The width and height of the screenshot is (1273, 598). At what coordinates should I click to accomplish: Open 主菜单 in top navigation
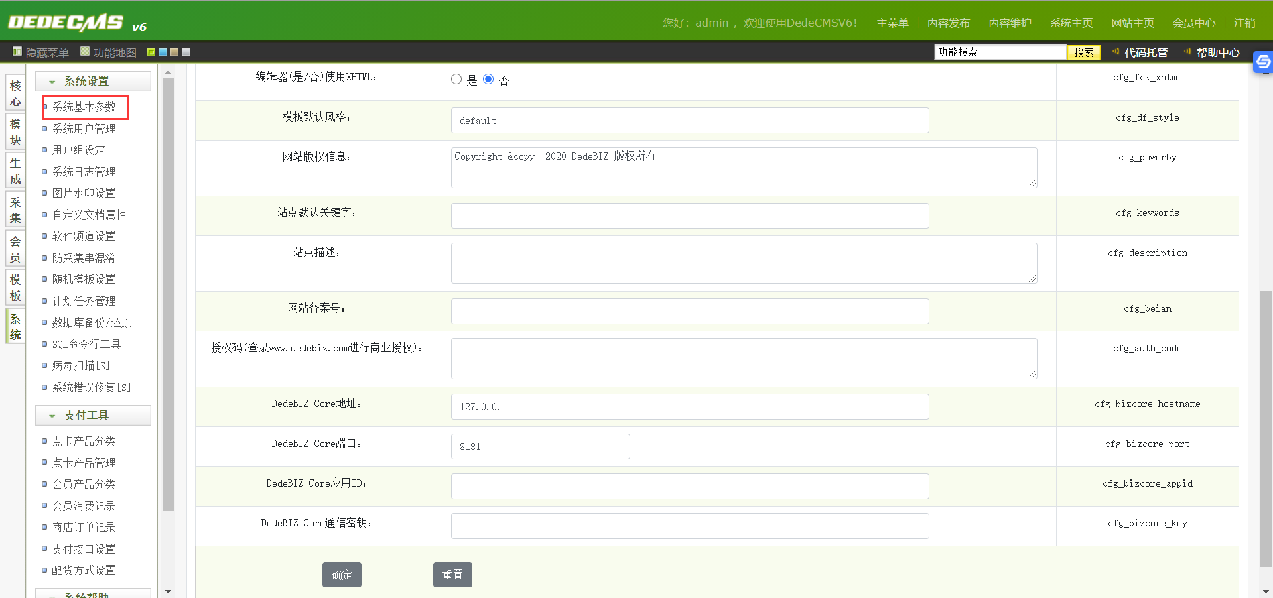892,23
